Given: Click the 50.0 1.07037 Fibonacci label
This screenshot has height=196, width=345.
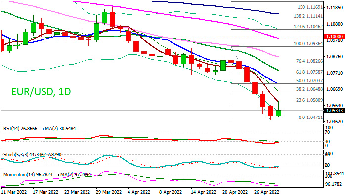Looking at the screenshot, I should 309,81.
